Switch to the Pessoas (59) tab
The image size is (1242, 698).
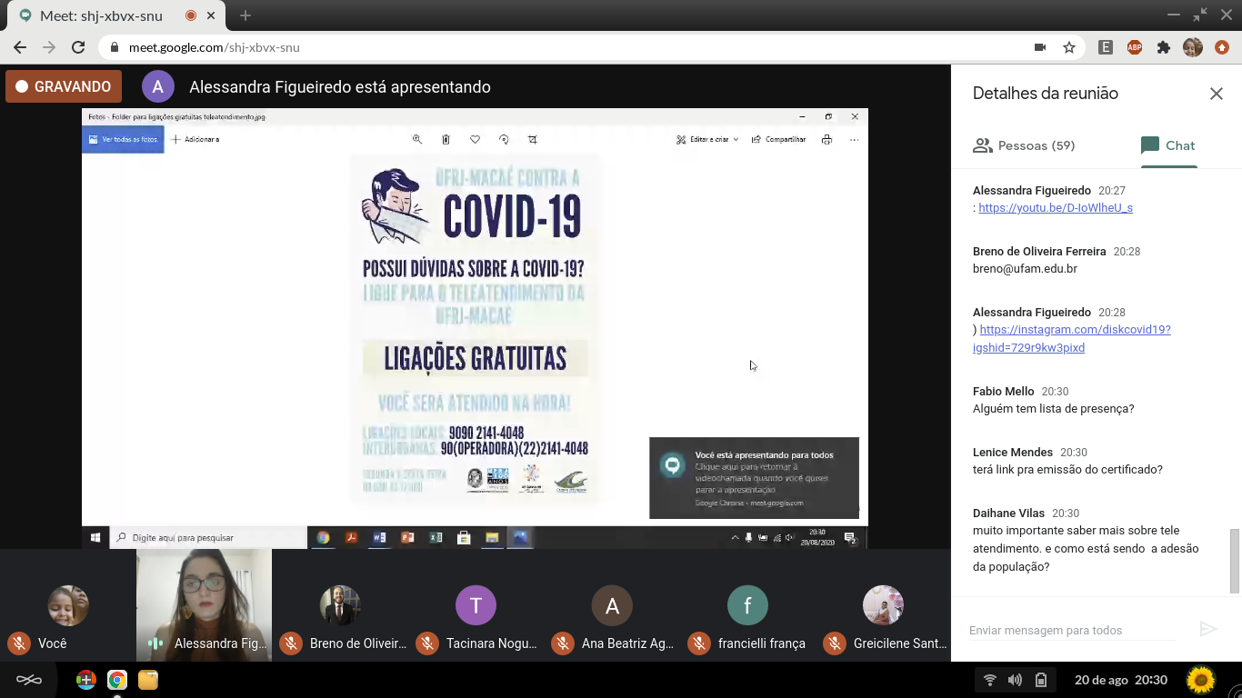[1023, 145]
